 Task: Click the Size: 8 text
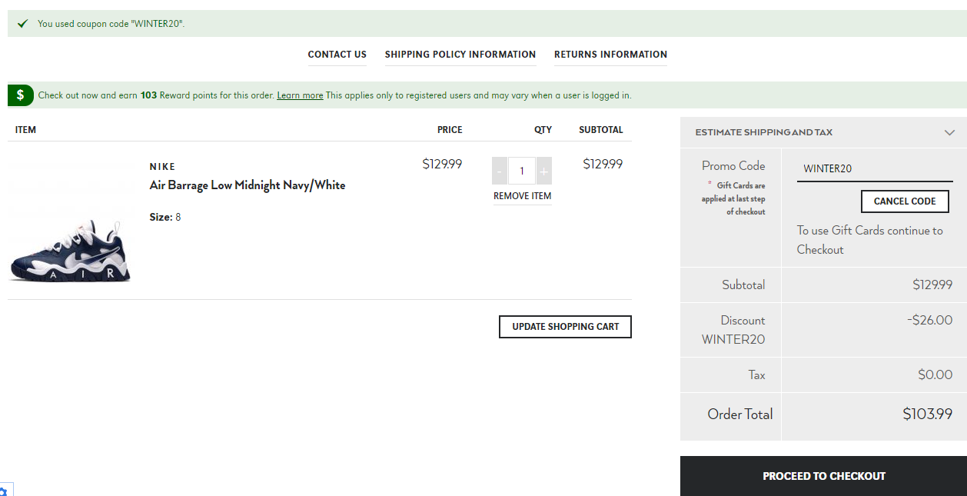(x=165, y=218)
